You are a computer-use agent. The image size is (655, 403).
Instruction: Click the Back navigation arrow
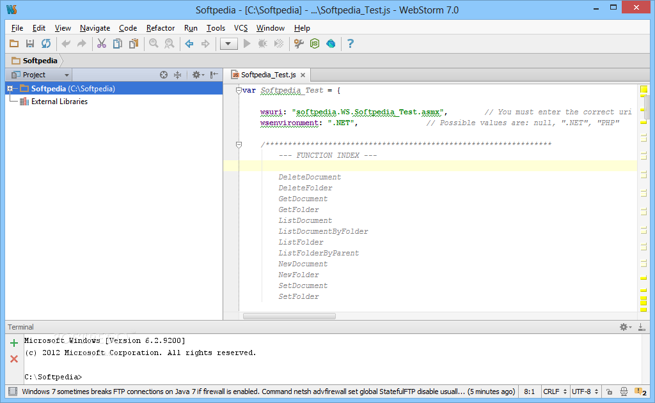coord(189,43)
